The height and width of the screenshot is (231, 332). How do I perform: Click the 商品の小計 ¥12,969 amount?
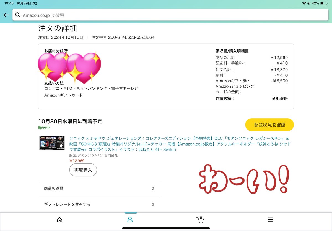tap(279, 58)
